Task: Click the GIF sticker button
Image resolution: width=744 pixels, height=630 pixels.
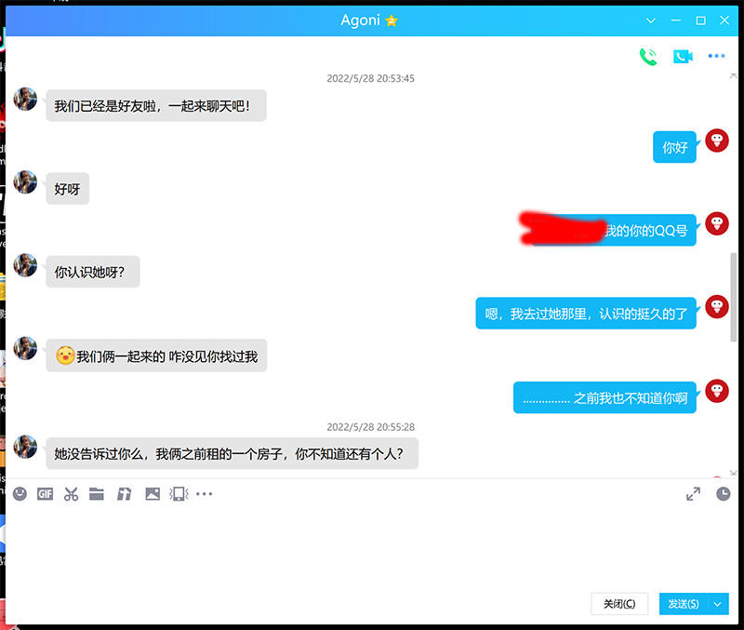Action: pyautogui.click(x=45, y=494)
